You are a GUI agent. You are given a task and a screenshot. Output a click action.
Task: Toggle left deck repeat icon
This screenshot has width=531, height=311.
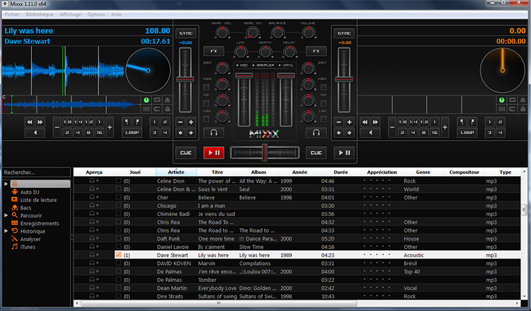[157, 100]
